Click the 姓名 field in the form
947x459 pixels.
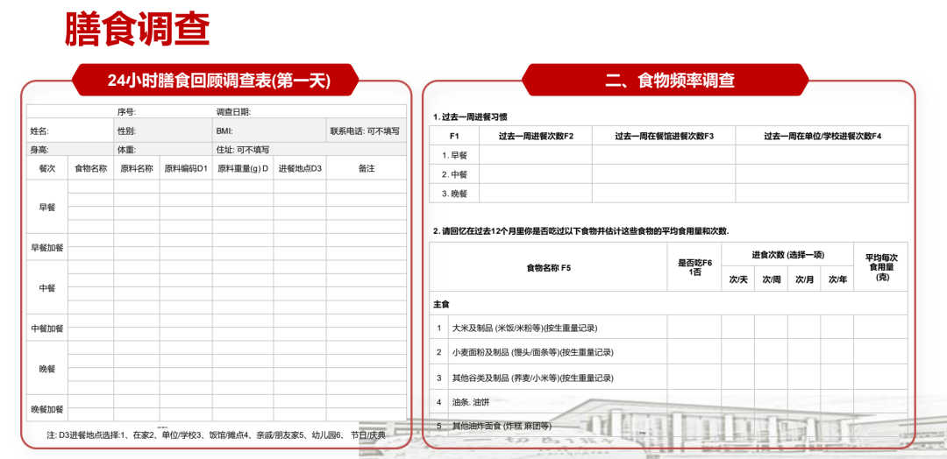point(68,131)
